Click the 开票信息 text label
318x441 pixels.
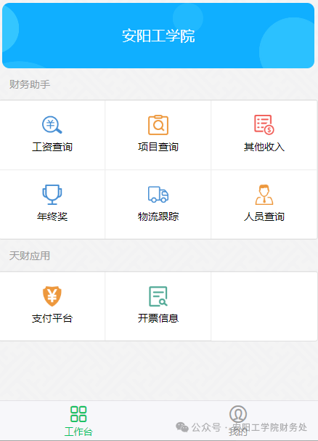point(158,318)
